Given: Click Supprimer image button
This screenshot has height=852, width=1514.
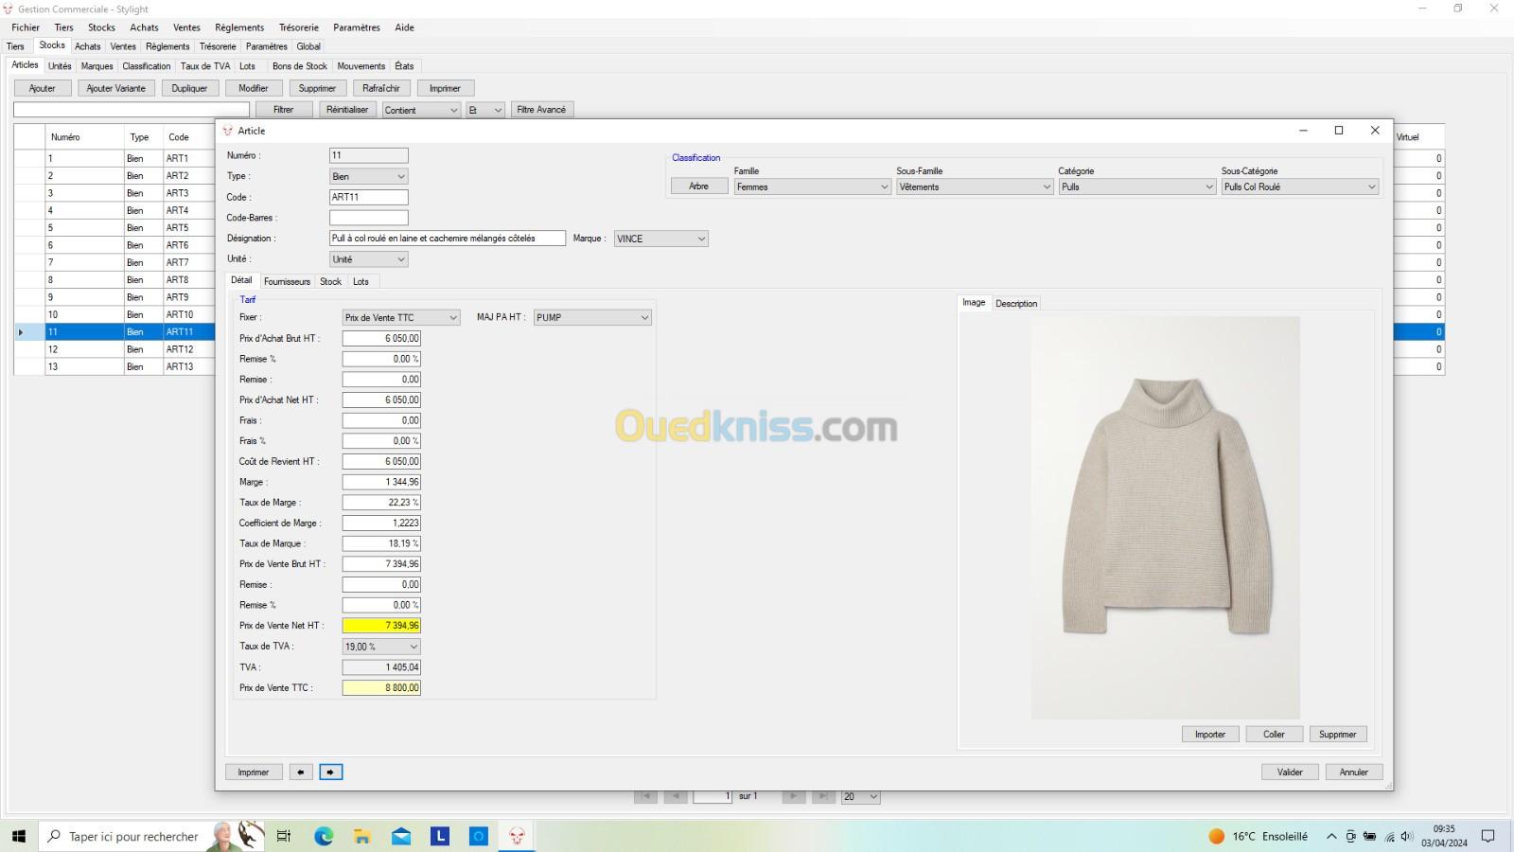Looking at the screenshot, I should coord(1338,735).
